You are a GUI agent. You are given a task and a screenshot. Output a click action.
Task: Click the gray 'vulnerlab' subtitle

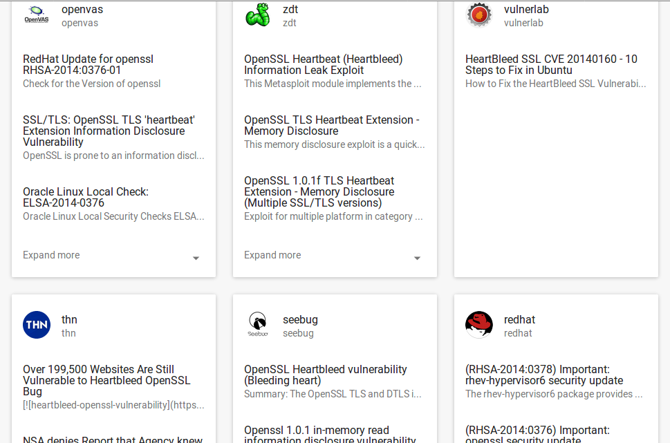[524, 23]
